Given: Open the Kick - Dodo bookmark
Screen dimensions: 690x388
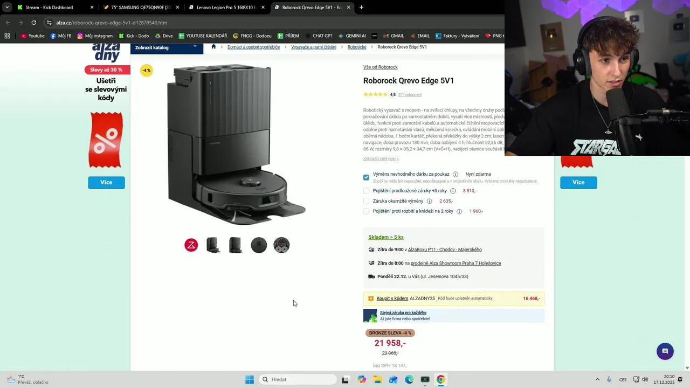Looking at the screenshot, I should 133,36.
